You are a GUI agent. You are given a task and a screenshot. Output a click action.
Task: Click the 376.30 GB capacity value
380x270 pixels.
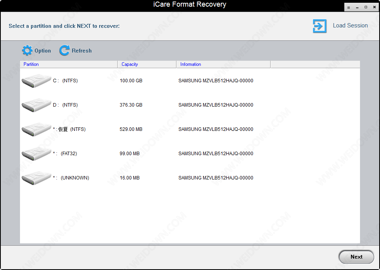pyautogui.click(x=131, y=105)
